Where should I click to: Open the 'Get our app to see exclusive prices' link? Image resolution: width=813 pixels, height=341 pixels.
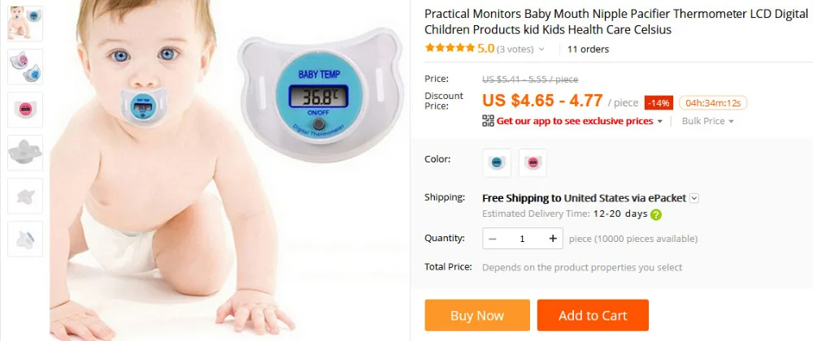tap(575, 121)
